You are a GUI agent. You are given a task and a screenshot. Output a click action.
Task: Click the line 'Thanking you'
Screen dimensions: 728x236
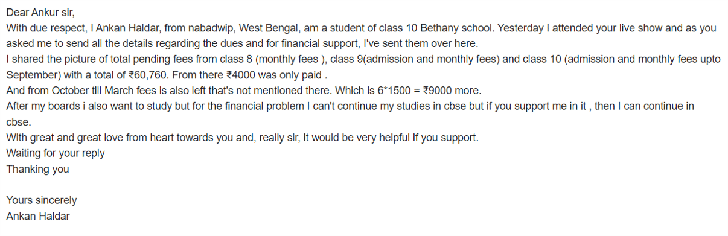37,169
